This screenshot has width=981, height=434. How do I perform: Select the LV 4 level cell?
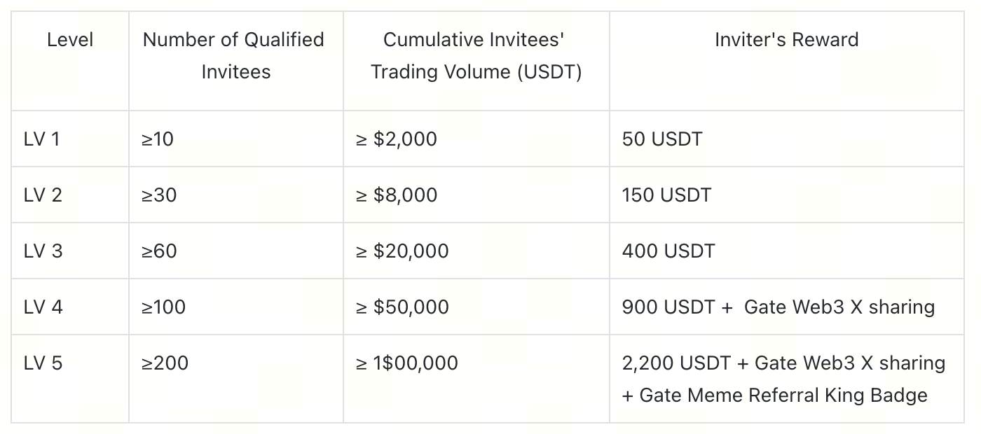pos(43,307)
